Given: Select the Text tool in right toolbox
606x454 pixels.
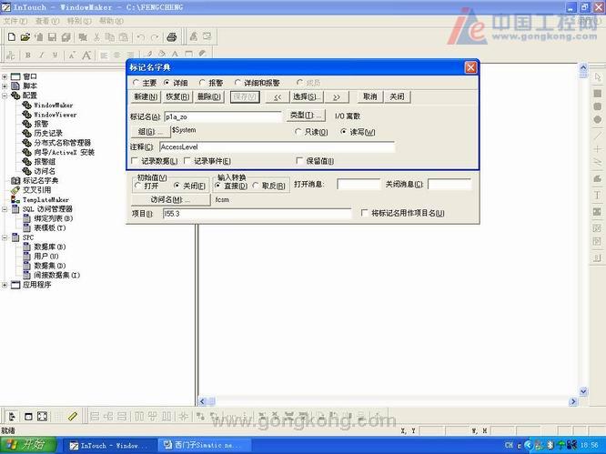Looking at the screenshot, I should point(598,196).
